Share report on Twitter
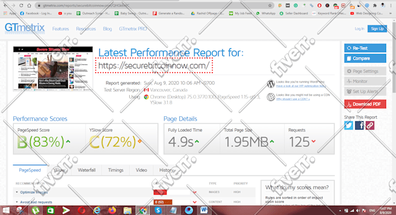The image size is (396, 215). point(348,126)
